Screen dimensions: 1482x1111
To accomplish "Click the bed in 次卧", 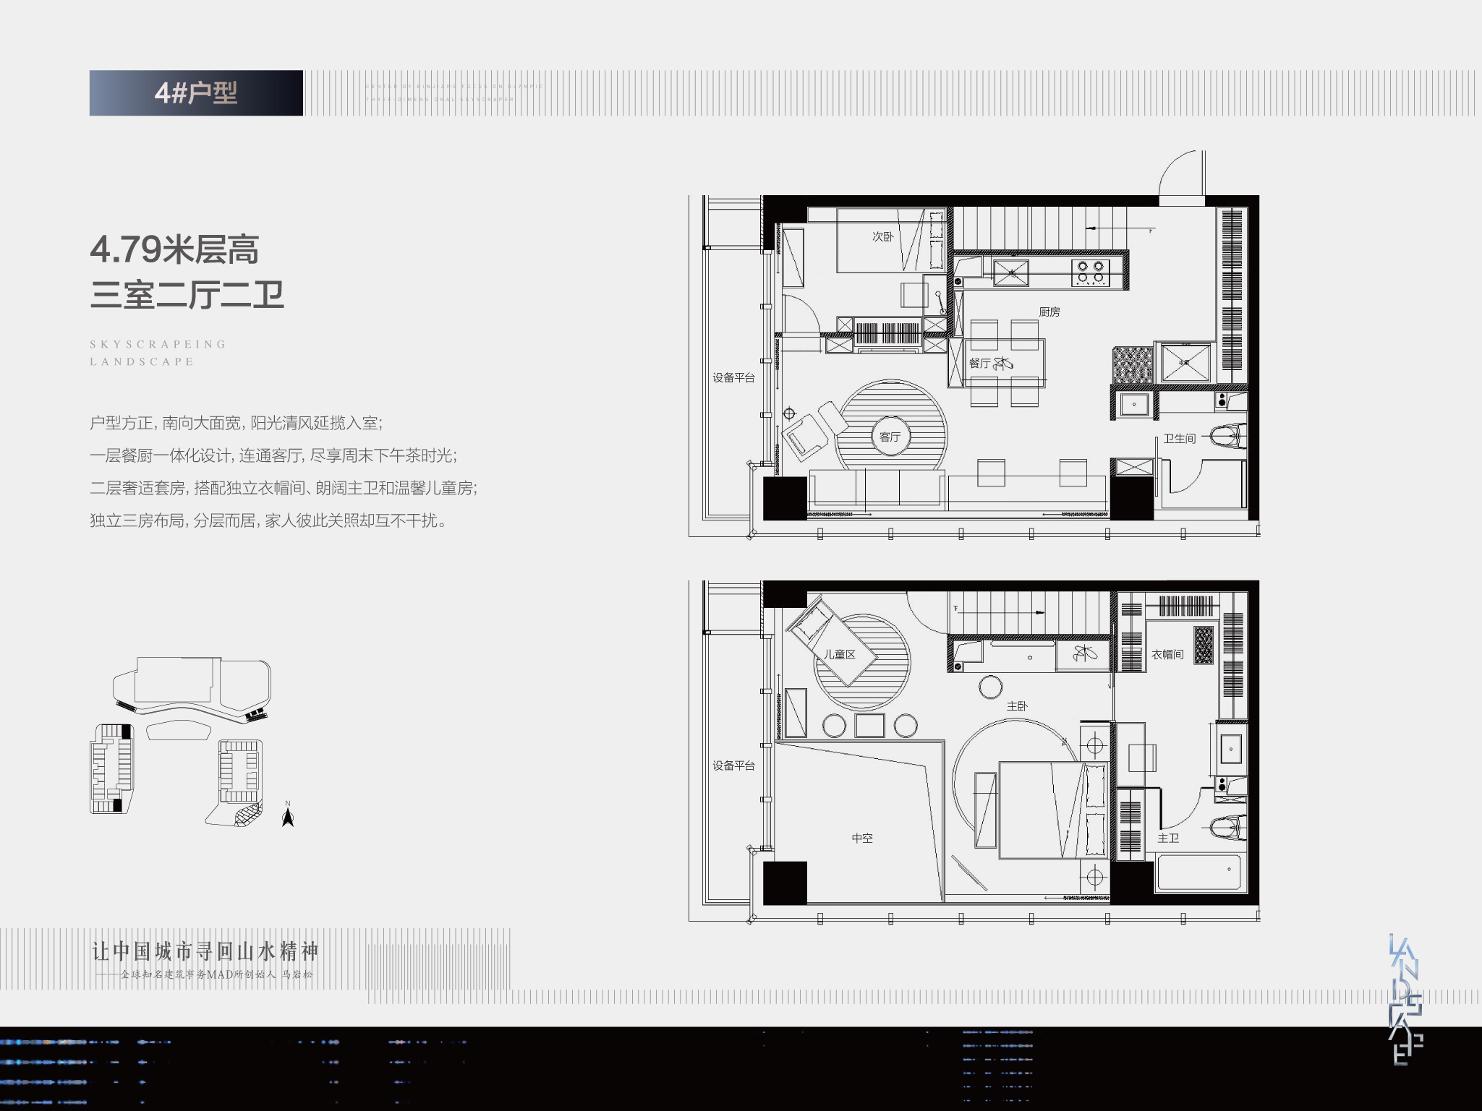I will point(891,240).
